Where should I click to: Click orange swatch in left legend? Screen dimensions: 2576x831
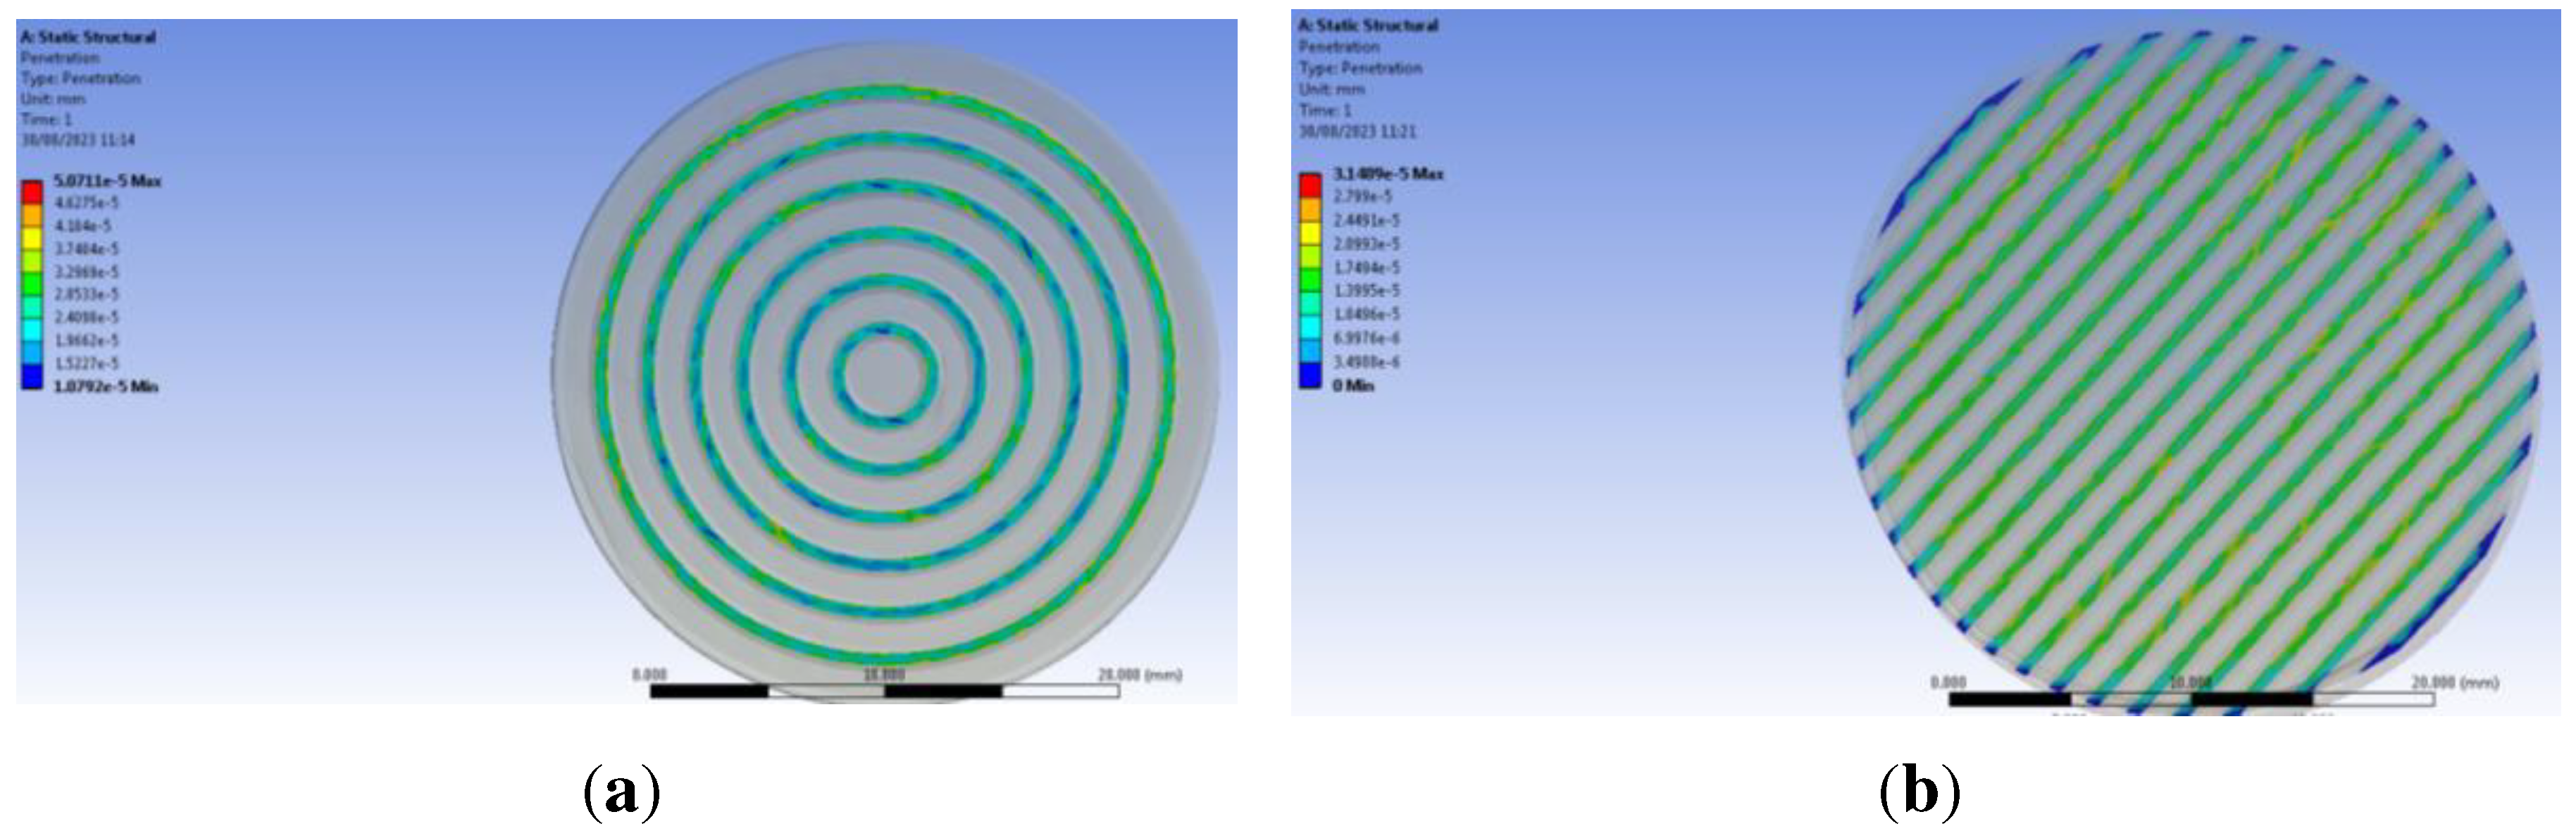tap(32, 214)
